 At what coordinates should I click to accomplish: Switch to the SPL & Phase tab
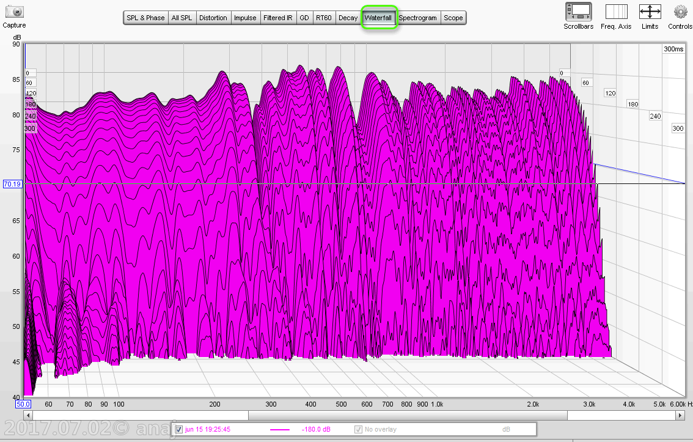[x=145, y=18]
